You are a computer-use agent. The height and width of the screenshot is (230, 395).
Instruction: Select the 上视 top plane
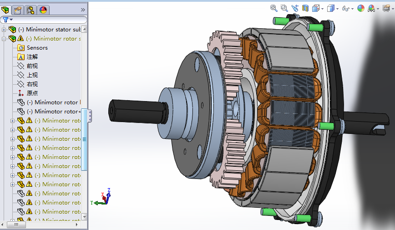coord(32,75)
